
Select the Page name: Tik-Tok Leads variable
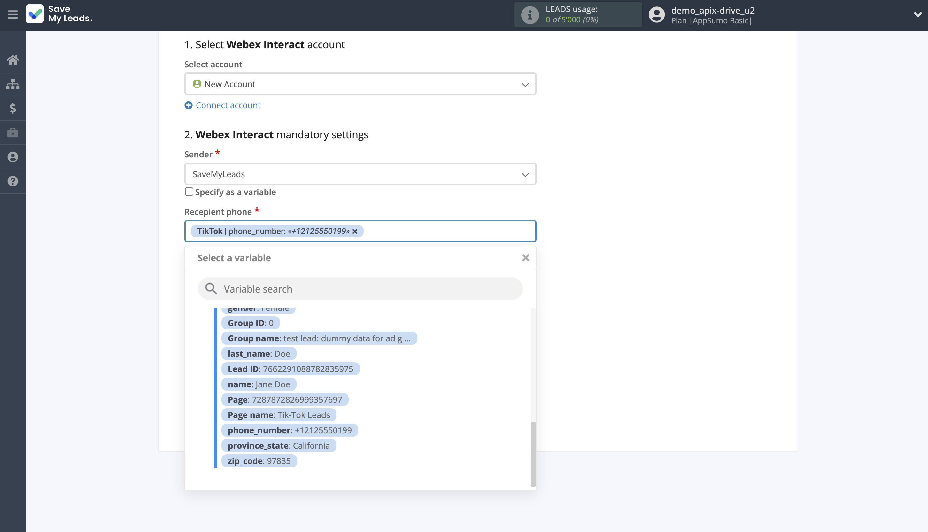279,415
